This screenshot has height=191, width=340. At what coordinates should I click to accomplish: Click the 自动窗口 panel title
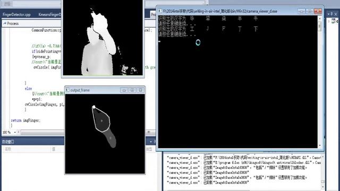point(8,142)
